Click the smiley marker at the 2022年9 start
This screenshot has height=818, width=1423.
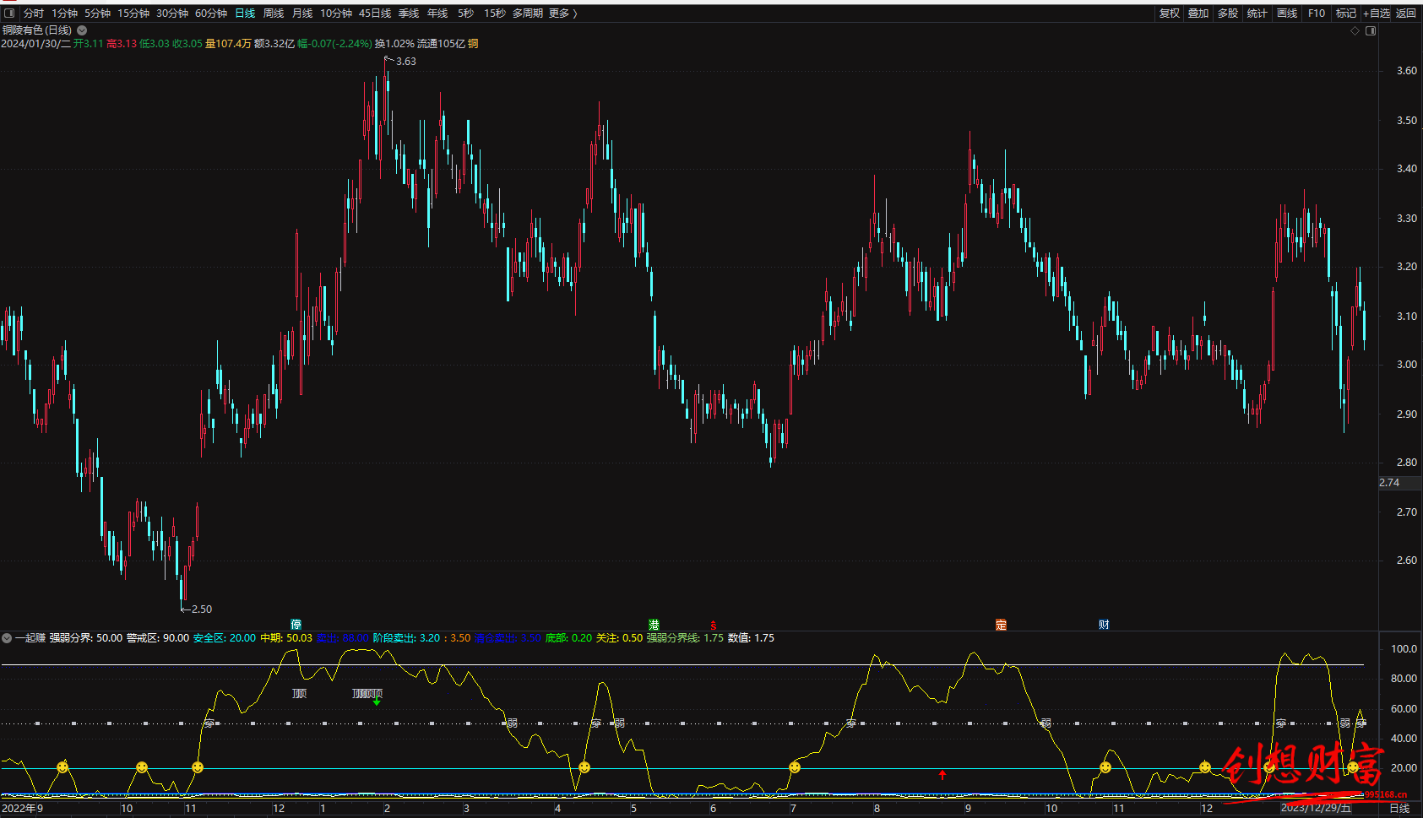[62, 767]
